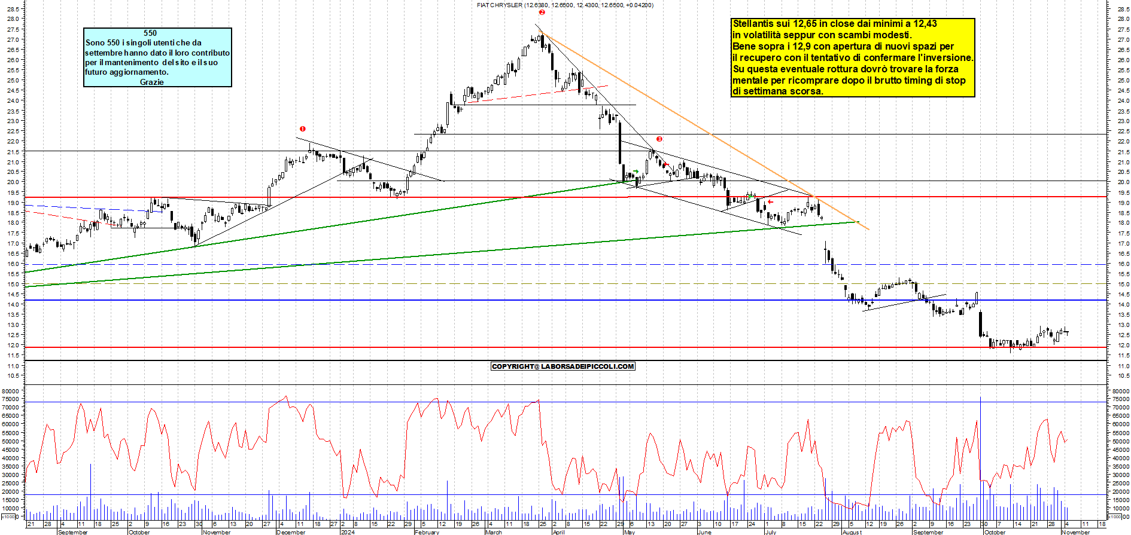Click the red wave marker number 1
Screen dimensions: 1131x535
[303, 129]
